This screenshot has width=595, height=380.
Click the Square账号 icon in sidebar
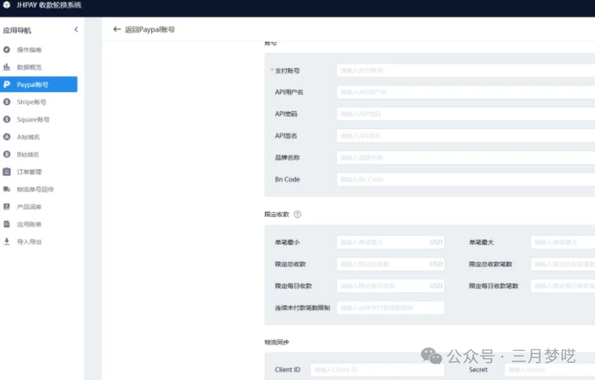(6, 119)
